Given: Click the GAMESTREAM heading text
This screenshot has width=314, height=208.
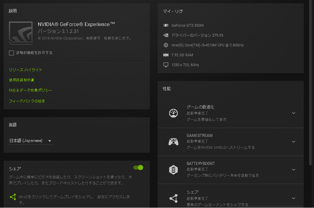Looking at the screenshot, I should [199, 136].
